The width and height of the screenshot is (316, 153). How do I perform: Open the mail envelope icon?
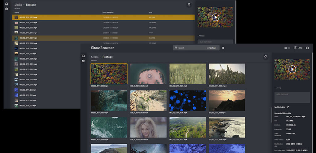(x=307, y=48)
